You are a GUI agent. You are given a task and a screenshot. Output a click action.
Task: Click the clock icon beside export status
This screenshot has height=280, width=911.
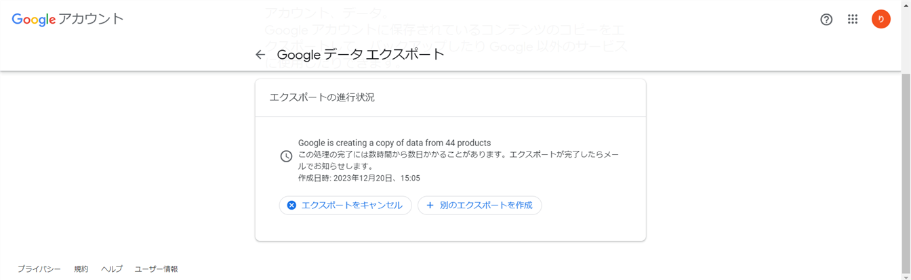[286, 156]
